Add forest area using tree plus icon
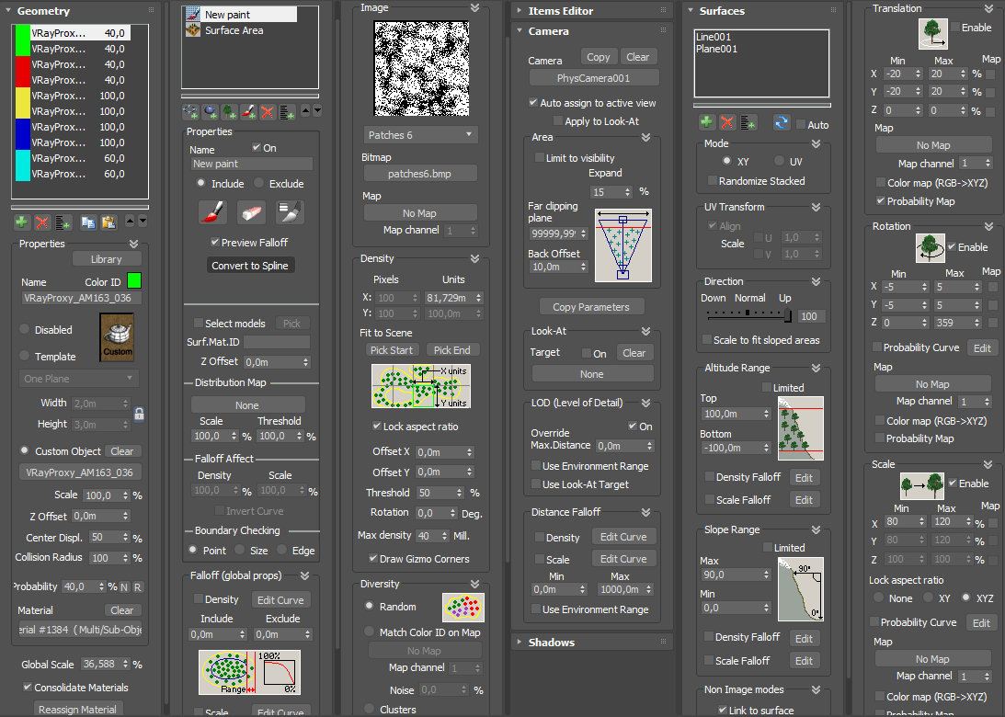The height and width of the screenshot is (717, 1005). [230, 112]
